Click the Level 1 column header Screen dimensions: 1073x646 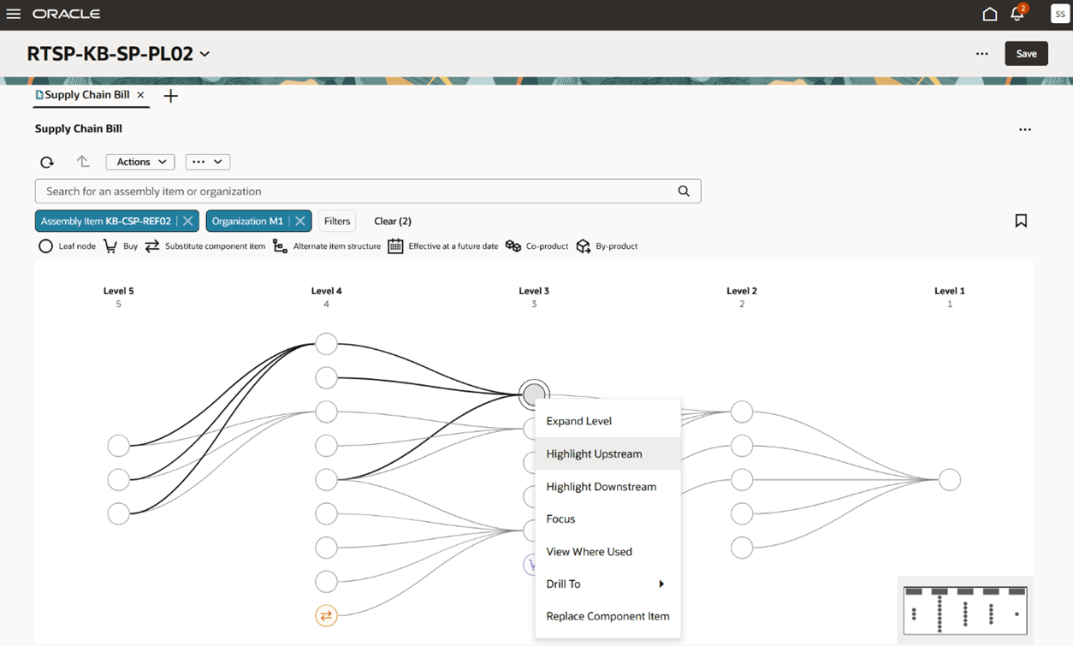[x=950, y=291]
